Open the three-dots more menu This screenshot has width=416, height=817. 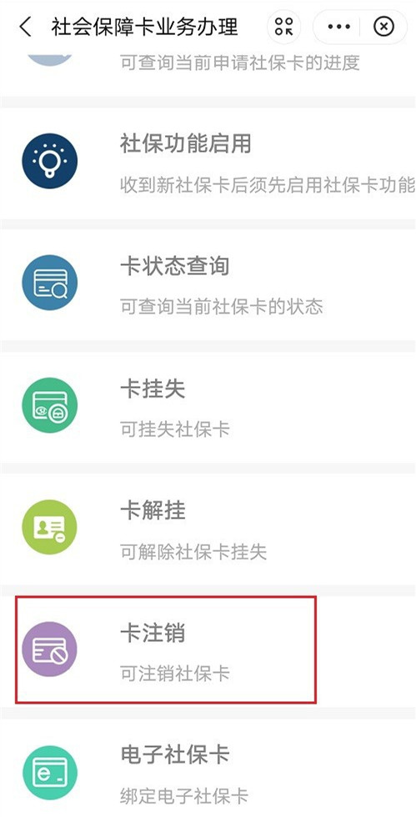(x=339, y=26)
